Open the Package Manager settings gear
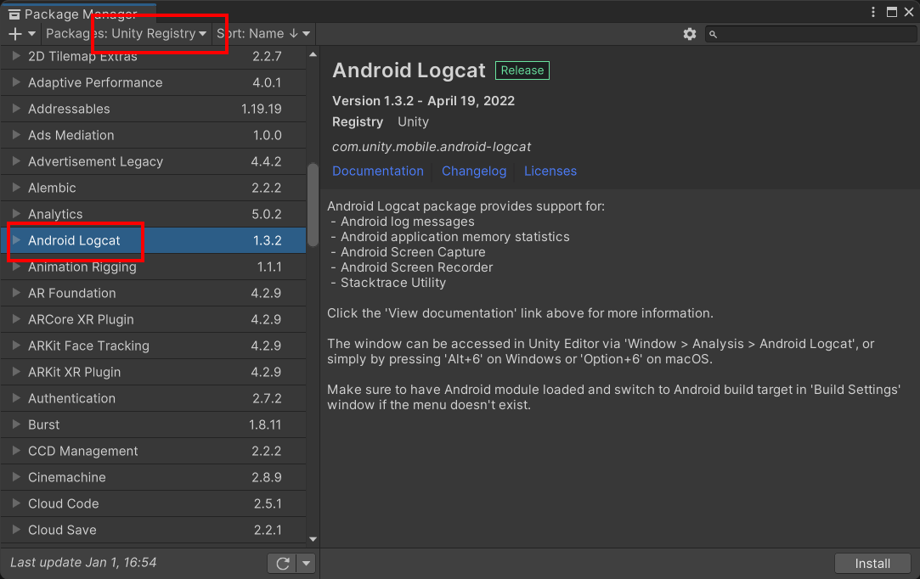The width and height of the screenshot is (920, 579). point(689,34)
